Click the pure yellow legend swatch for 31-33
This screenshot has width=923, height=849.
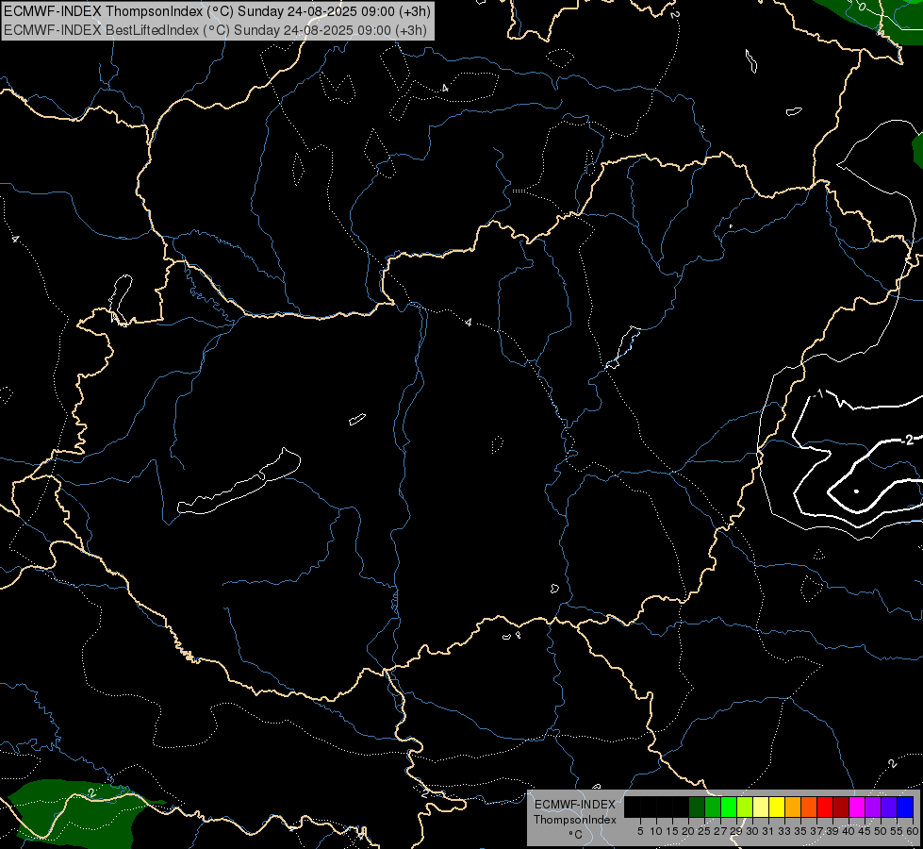pos(777,807)
